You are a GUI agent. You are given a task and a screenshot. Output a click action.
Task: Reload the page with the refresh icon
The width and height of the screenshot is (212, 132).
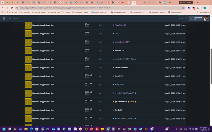[x=12, y=8]
